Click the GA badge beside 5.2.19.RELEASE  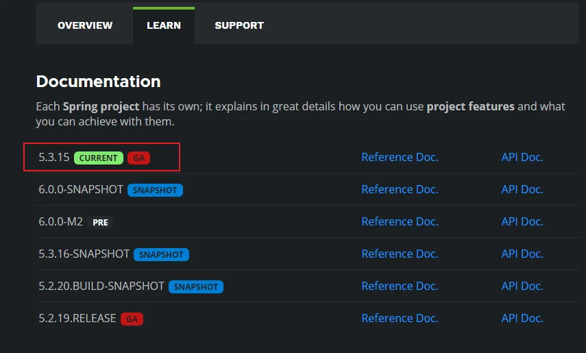point(132,319)
